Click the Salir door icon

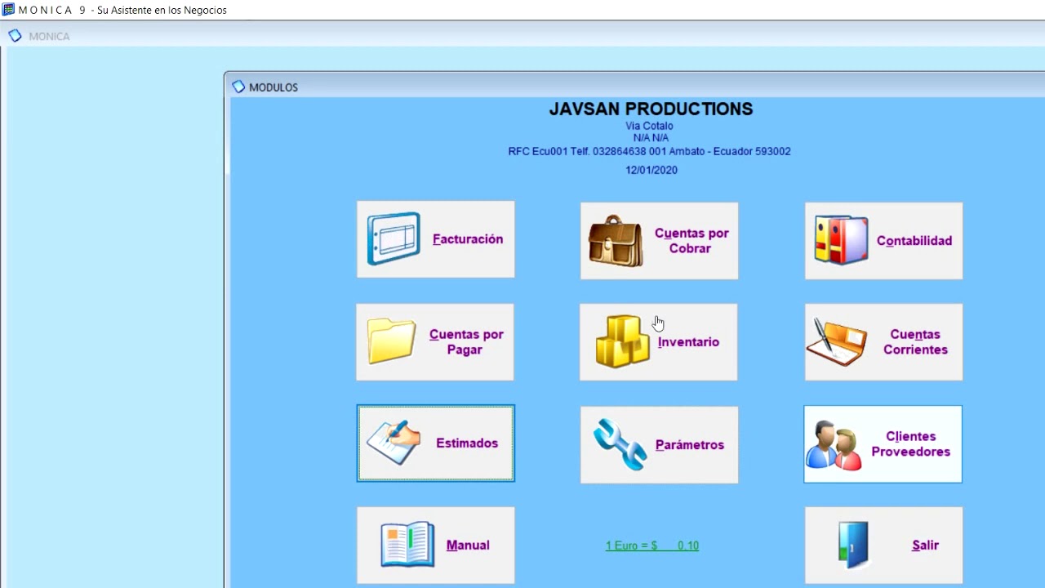pyautogui.click(x=853, y=545)
